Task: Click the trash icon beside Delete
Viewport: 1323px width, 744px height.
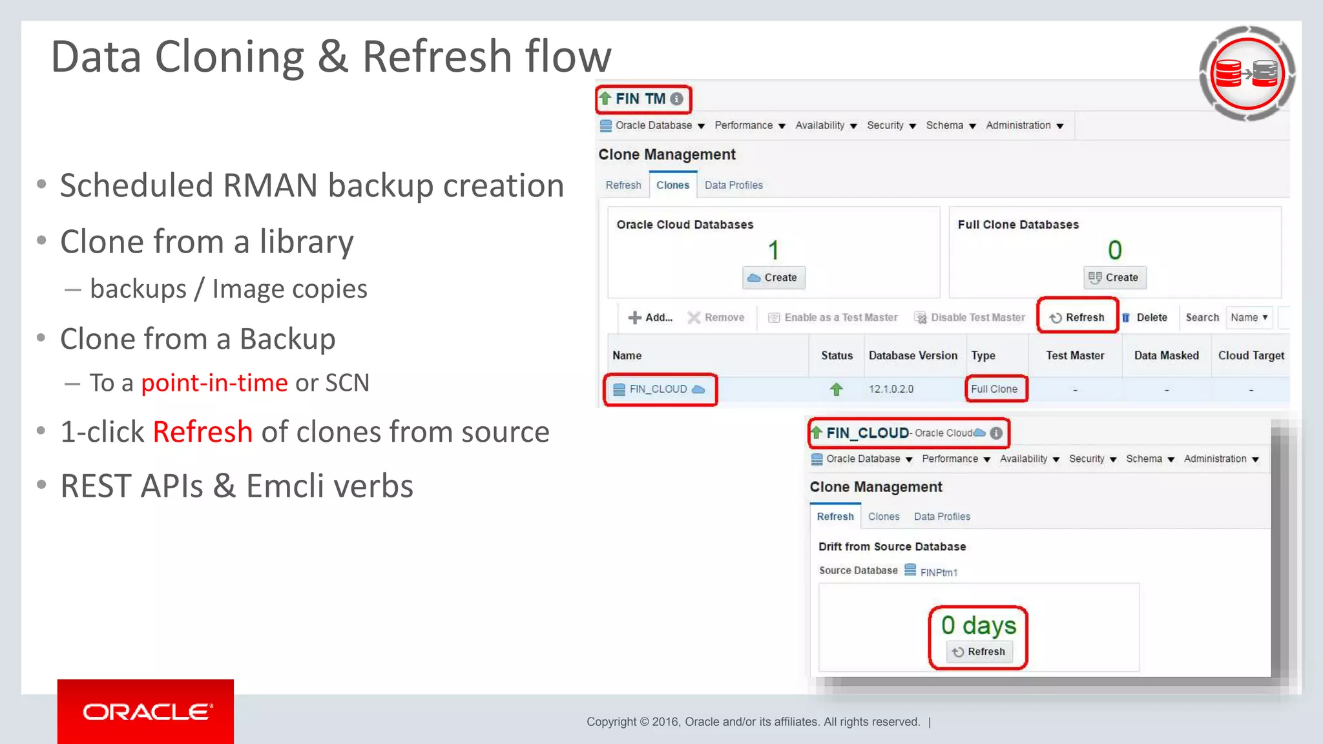Action: click(x=1126, y=318)
